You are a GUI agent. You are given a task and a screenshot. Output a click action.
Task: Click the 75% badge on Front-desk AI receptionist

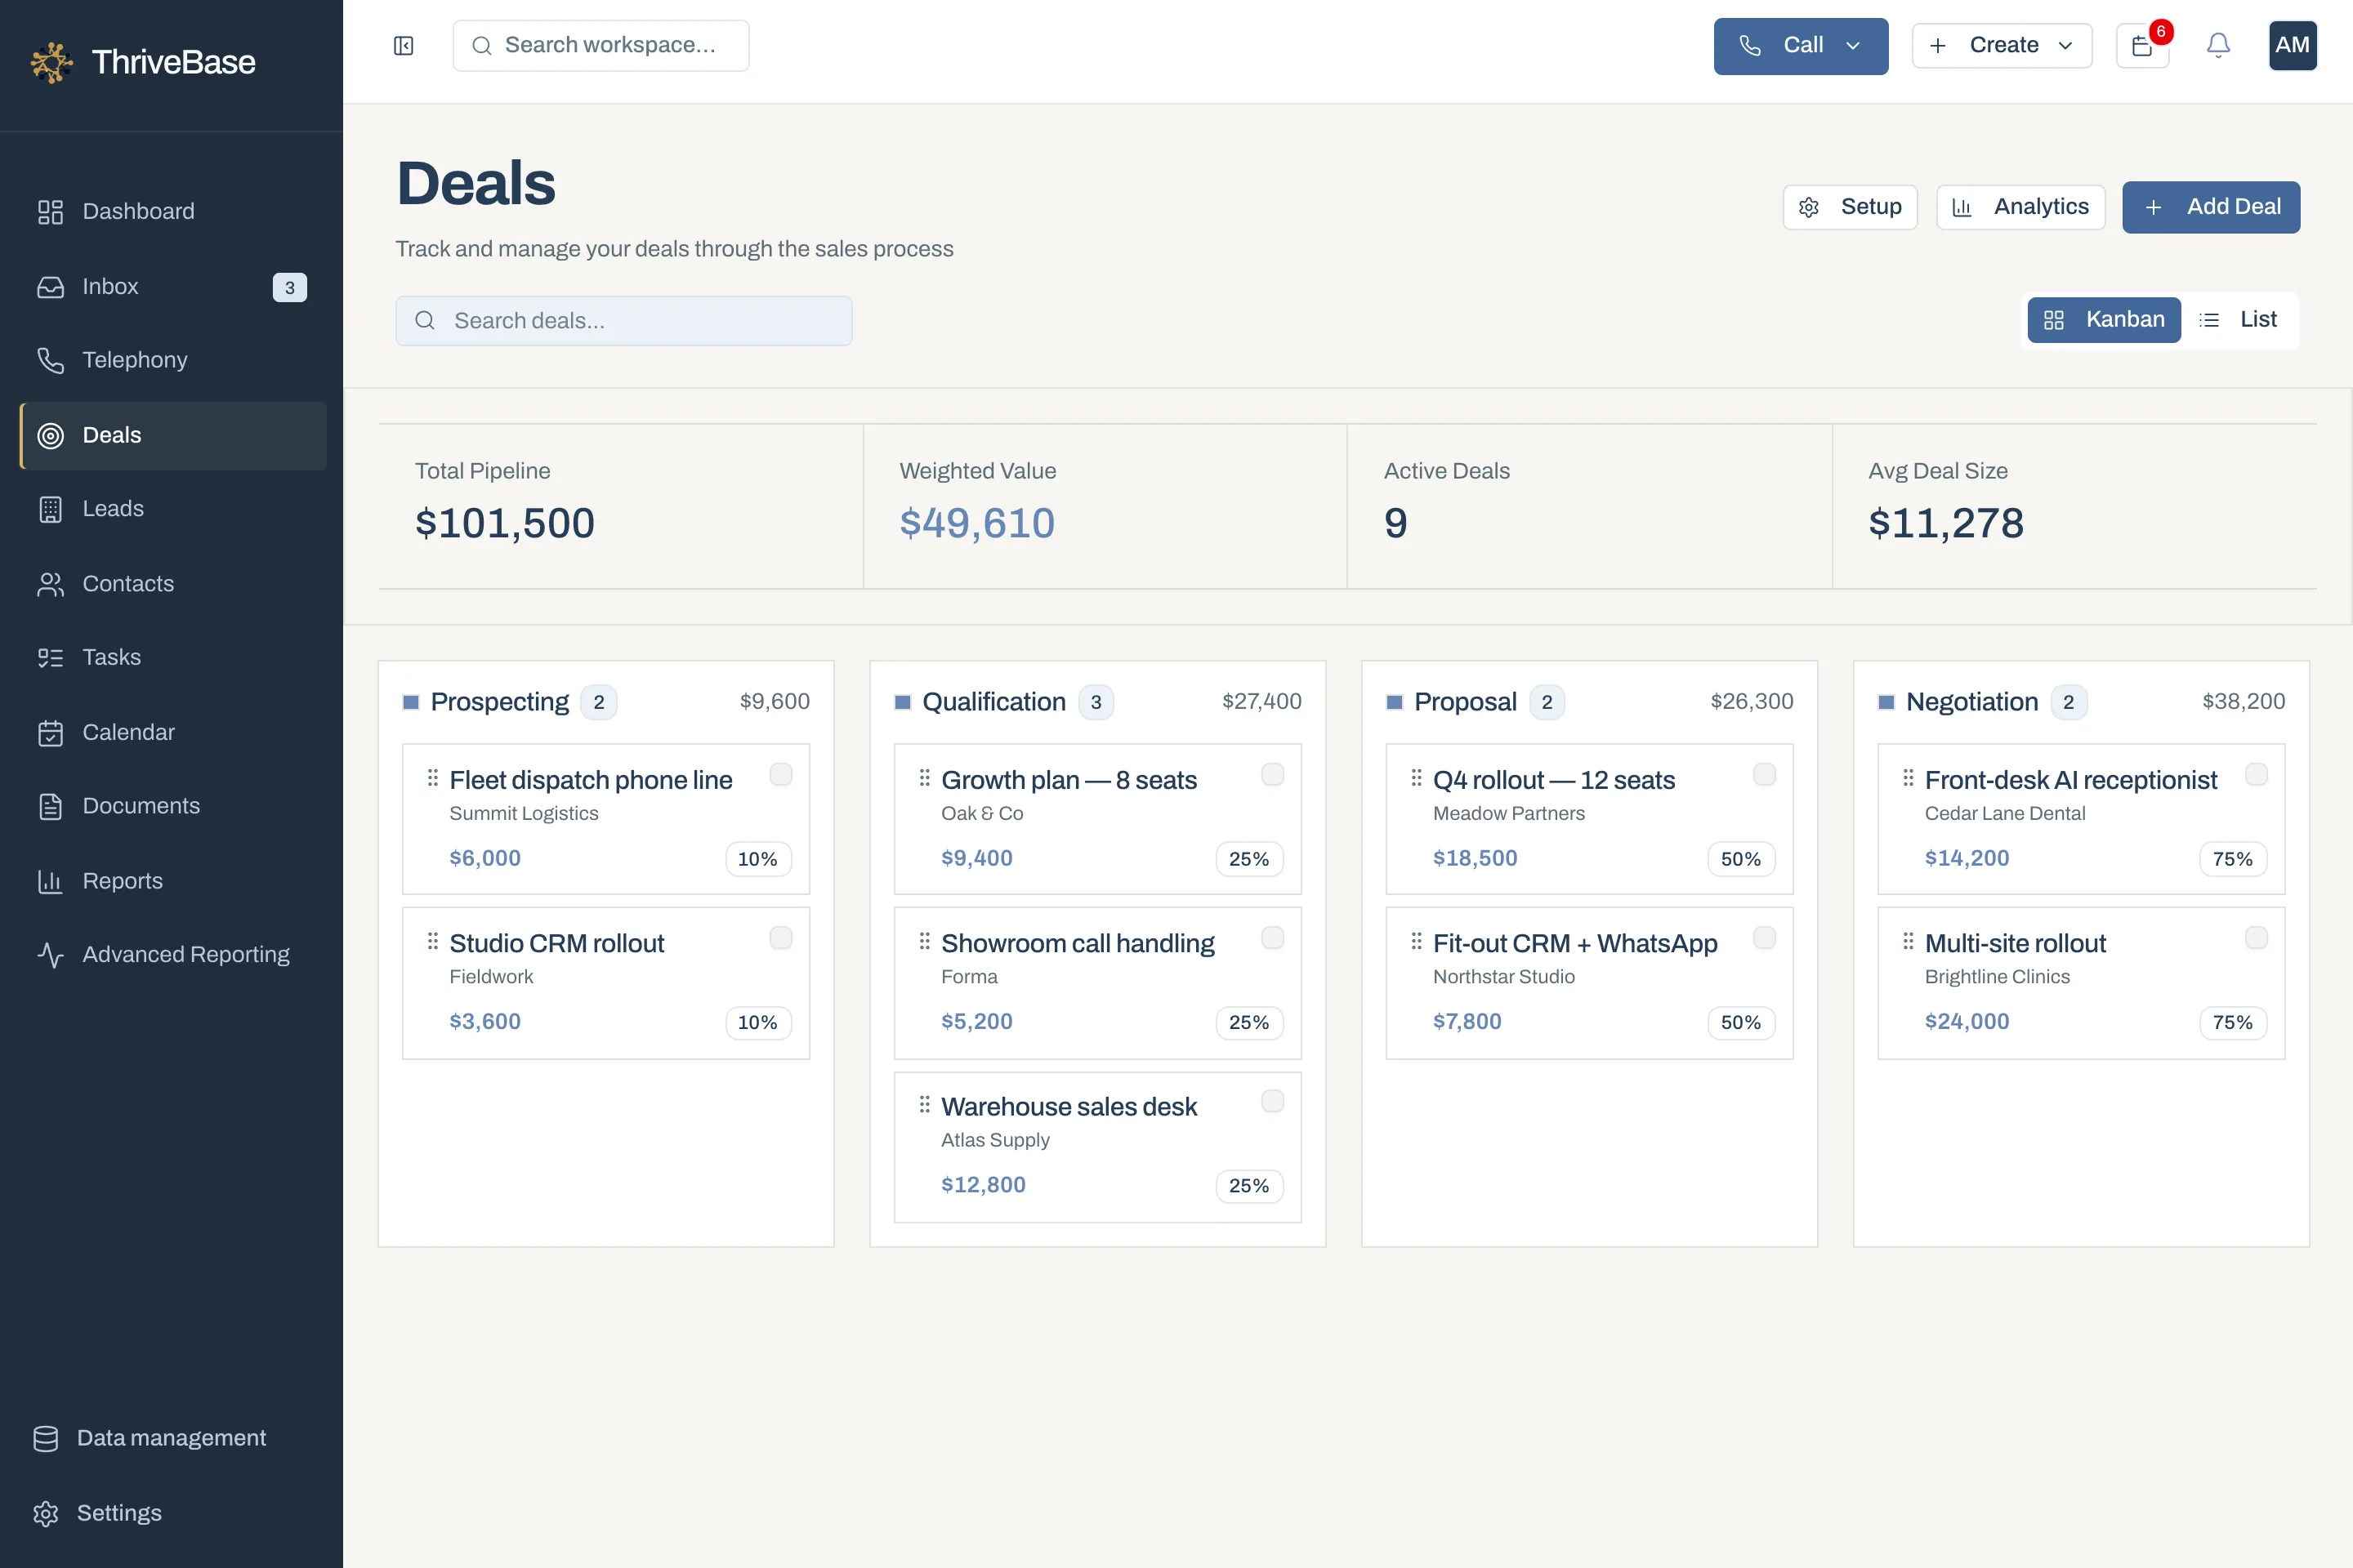(x=2233, y=859)
